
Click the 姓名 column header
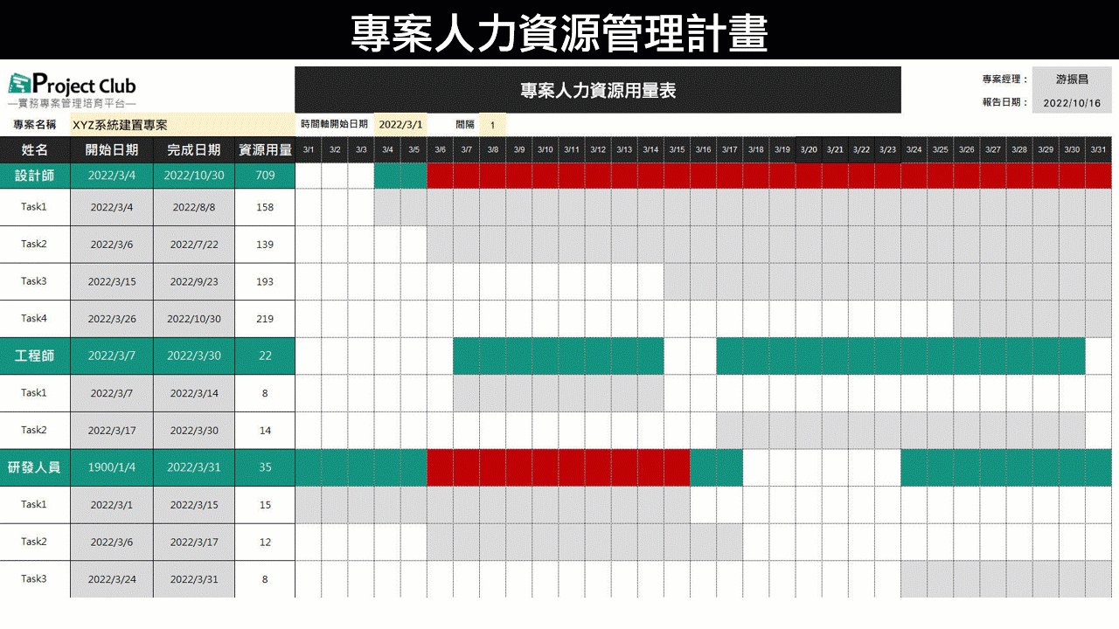[35, 150]
